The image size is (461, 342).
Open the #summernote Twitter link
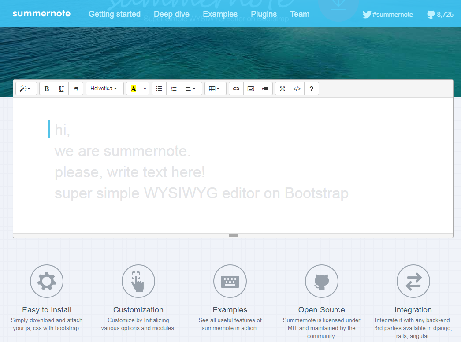[x=387, y=15]
